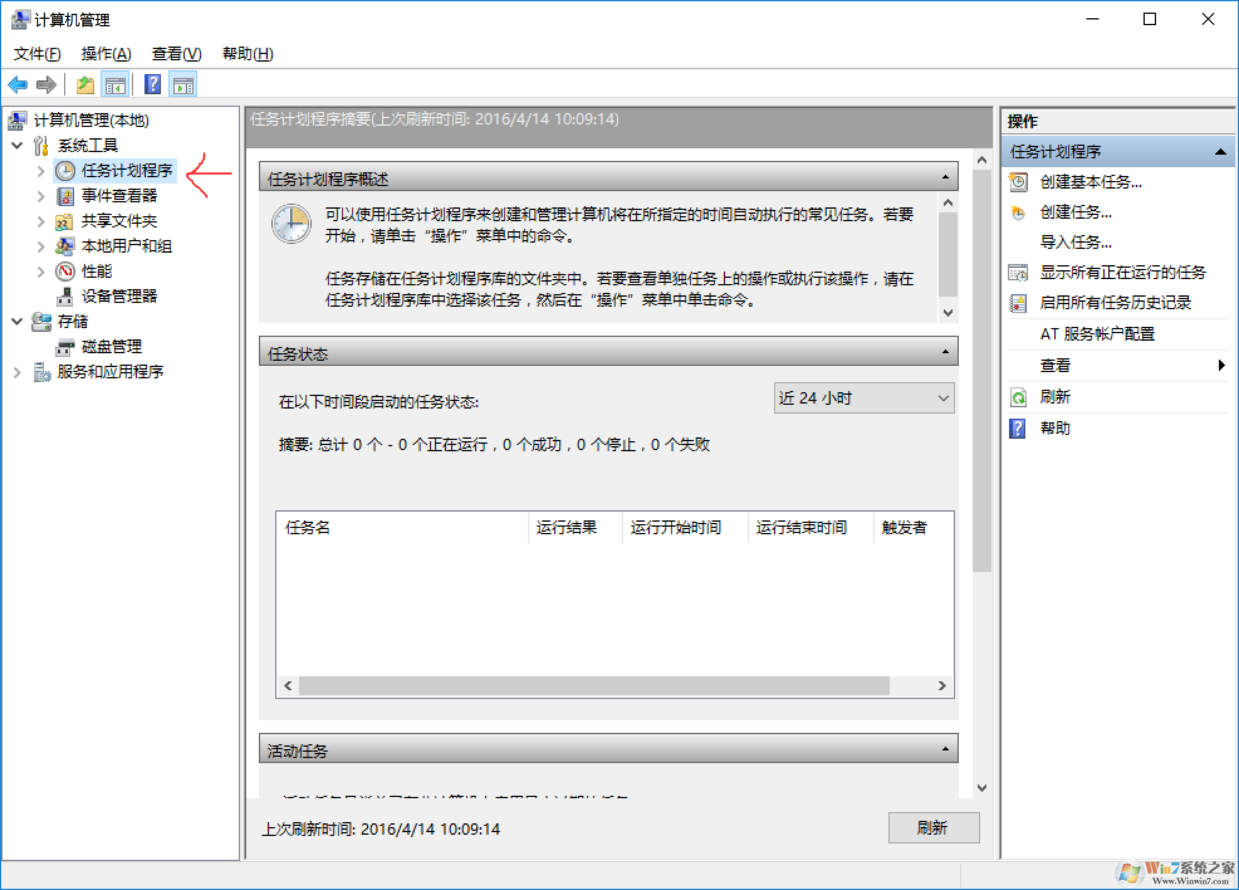Viewport: 1239px width, 890px height.
Task: Click the 刷新 button at bottom
Action: (x=932, y=828)
